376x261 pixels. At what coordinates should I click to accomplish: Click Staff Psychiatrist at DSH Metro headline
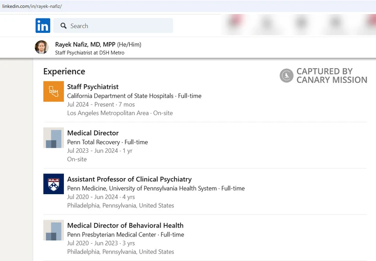tap(90, 53)
